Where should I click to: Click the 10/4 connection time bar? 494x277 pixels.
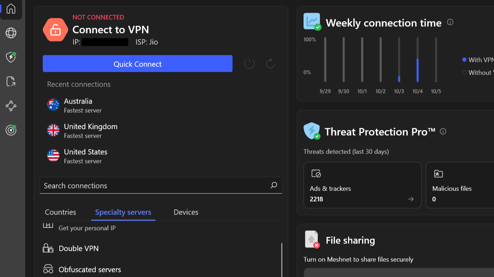coord(417,60)
